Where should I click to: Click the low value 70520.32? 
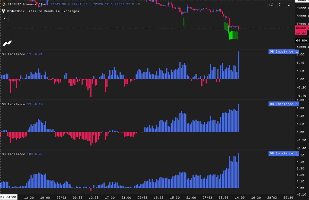click(101, 4)
